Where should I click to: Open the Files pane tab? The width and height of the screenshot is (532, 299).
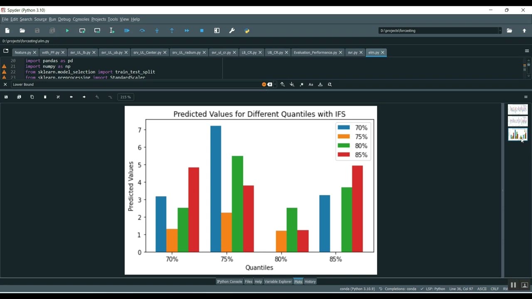point(249,282)
